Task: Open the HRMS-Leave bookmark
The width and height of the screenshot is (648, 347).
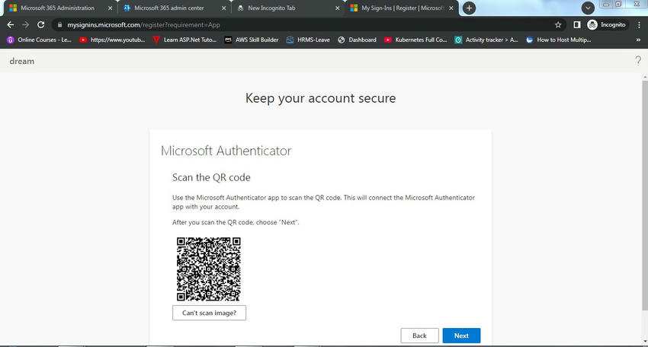Action: (x=308, y=40)
